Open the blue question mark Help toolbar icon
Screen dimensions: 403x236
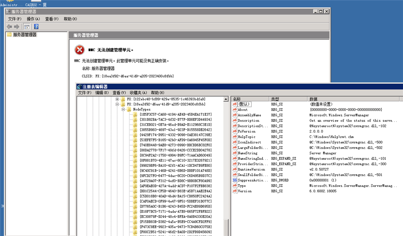click(36, 26)
